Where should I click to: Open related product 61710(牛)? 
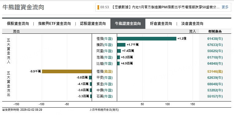(215, 57)
